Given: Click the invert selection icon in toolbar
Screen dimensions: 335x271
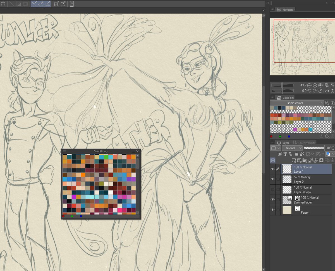Looking at the screenshot, I should pos(18,4).
